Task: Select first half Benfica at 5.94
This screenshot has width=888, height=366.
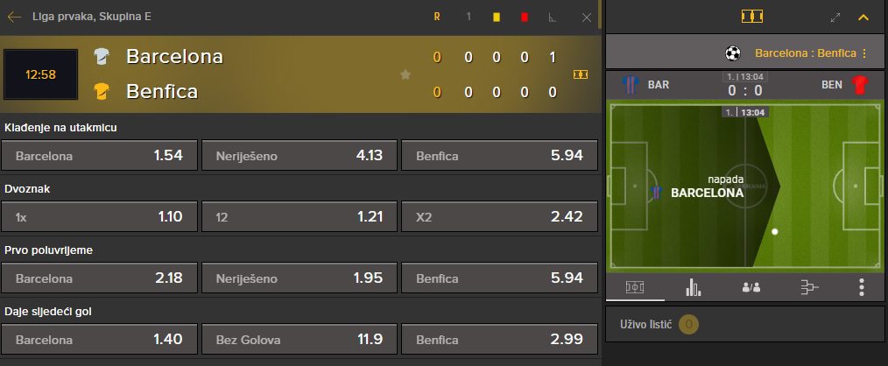Action: coord(499,278)
